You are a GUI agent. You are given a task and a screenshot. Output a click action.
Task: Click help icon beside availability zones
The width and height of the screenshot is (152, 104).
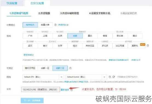(70, 68)
